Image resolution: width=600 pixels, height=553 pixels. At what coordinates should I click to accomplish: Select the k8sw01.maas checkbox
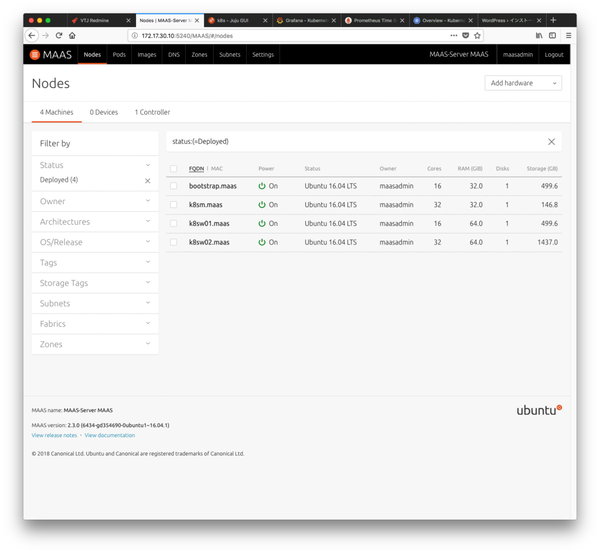coord(173,223)
